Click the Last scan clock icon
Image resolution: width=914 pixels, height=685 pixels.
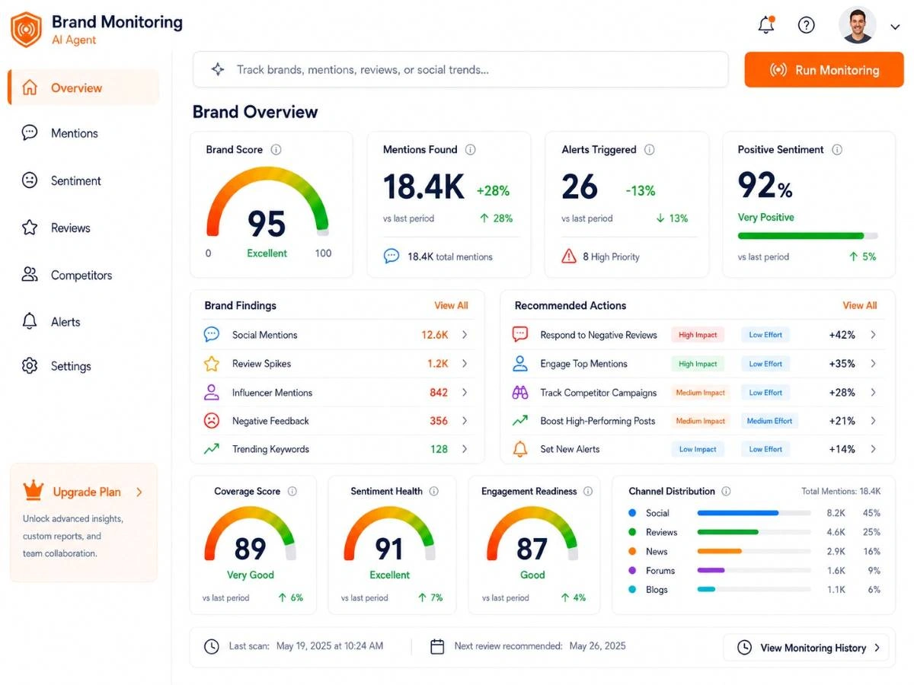tap(211, 647)
